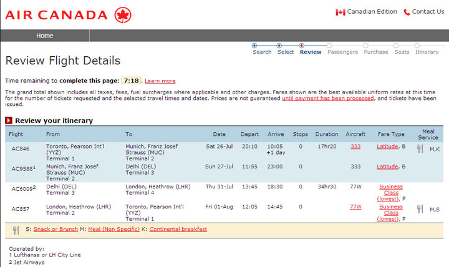Select the Search step circle in progress bar
449x267 pixels.
click(x=254, y=46)
